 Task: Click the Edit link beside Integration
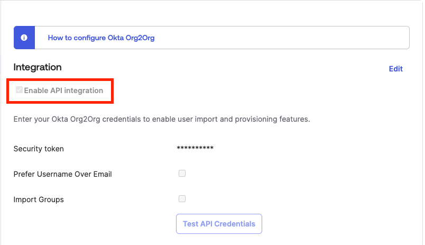click(x=396, y=69)
